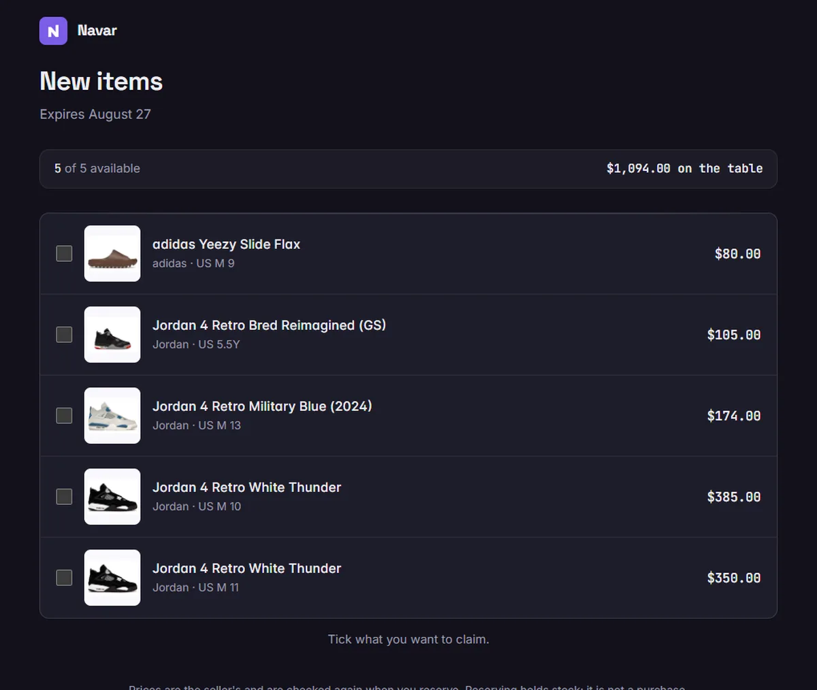The width and height of the screenshot is (817, 690).
Task: Click the purple Navar N logo icon
Action: (53, 31)
